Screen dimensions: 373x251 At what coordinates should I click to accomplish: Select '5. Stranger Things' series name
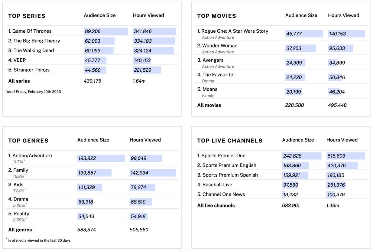pyautogui.click(x=29, y=70)
